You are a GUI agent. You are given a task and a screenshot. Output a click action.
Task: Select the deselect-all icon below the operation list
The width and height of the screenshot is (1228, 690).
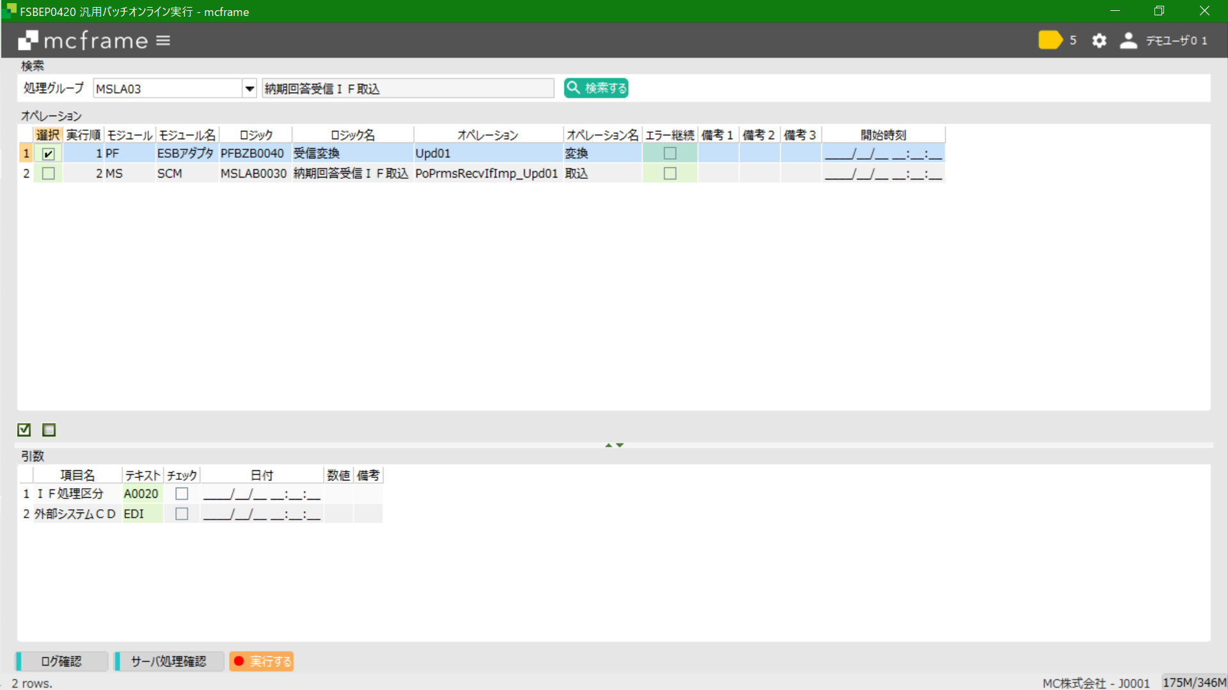click(49, 429)
